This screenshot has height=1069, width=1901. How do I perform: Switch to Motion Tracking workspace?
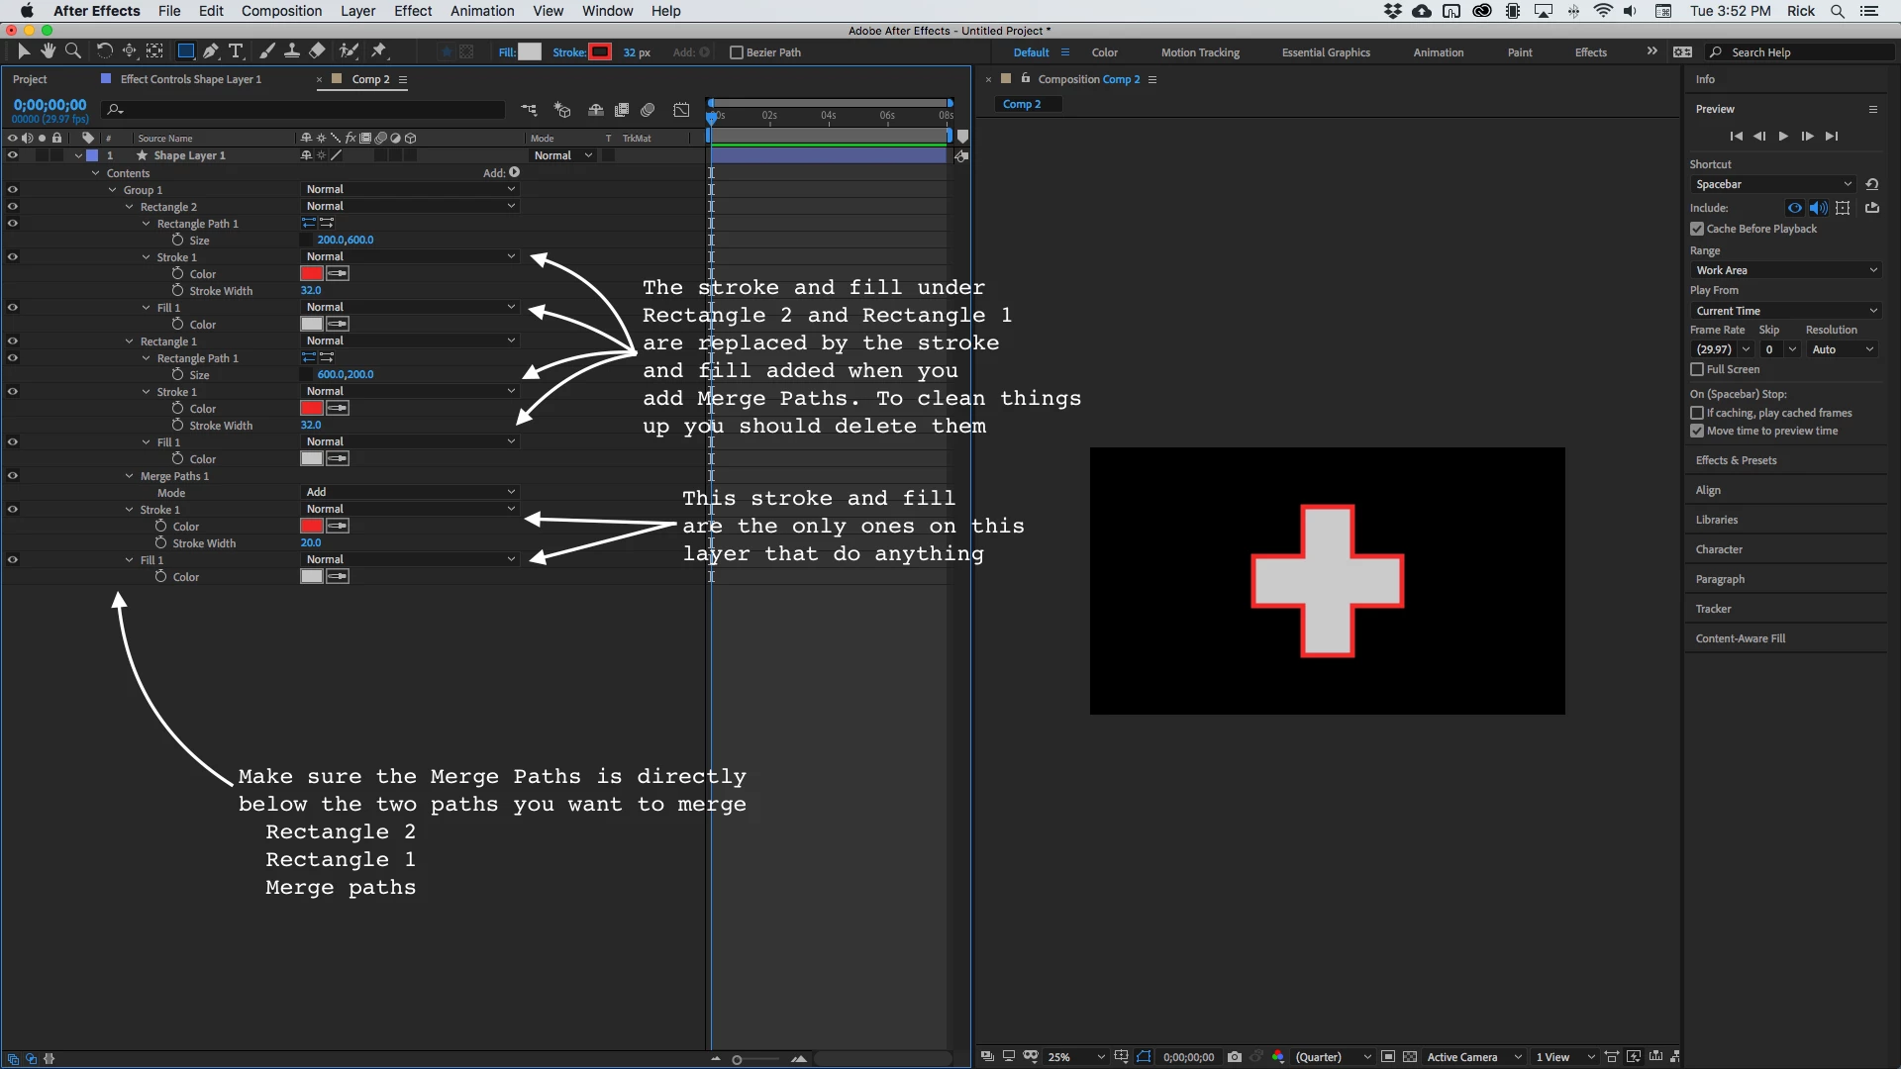(1200, 52)
